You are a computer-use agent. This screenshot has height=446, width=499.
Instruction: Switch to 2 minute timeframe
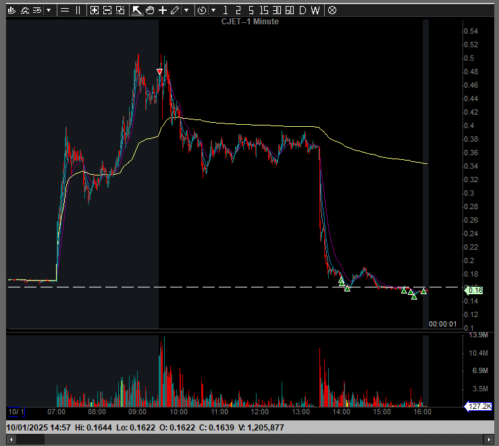point(238,11)
